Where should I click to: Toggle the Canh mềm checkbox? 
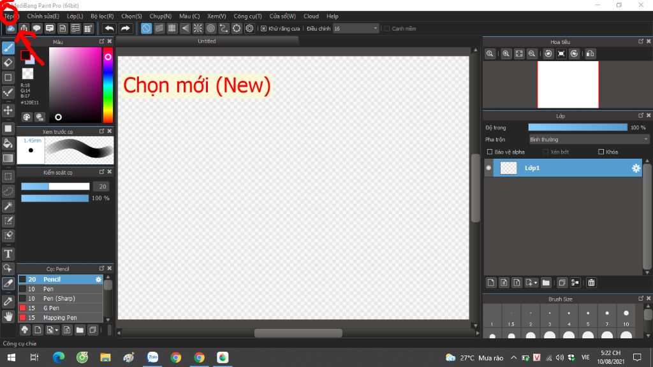pyautogui.click(x=387, y=29)
